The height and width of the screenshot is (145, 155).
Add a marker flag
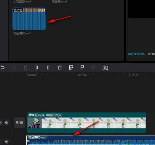82,68
